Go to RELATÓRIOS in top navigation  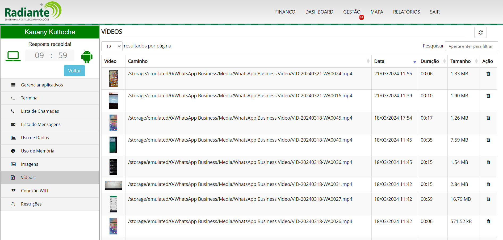(406, 12)
